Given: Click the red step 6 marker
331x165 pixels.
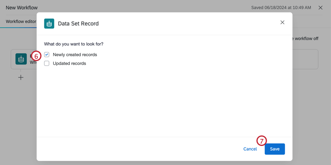Looking at the screenshot, I should (36, 56).
